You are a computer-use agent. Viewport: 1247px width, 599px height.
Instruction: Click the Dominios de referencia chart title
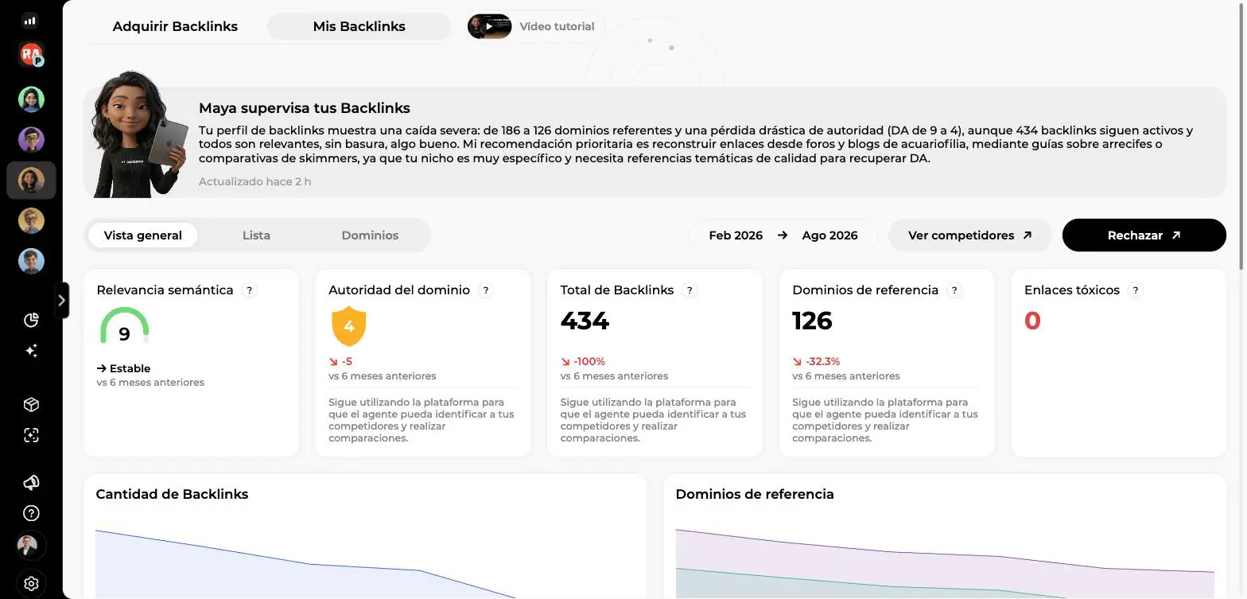(755, 494)
